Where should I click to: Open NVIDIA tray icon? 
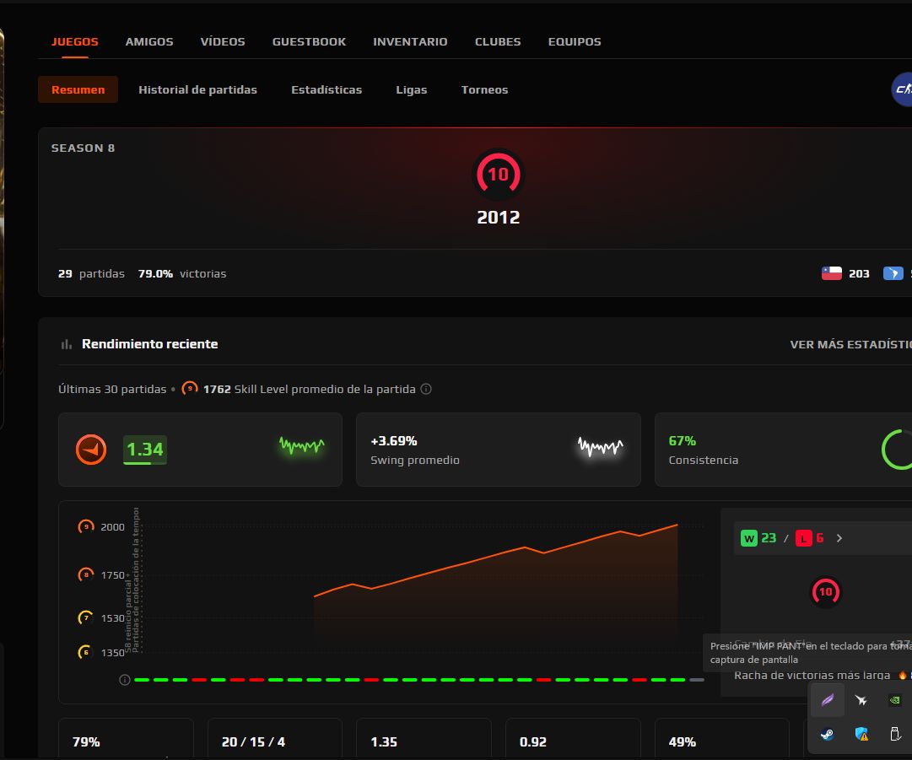coord(895,700)
